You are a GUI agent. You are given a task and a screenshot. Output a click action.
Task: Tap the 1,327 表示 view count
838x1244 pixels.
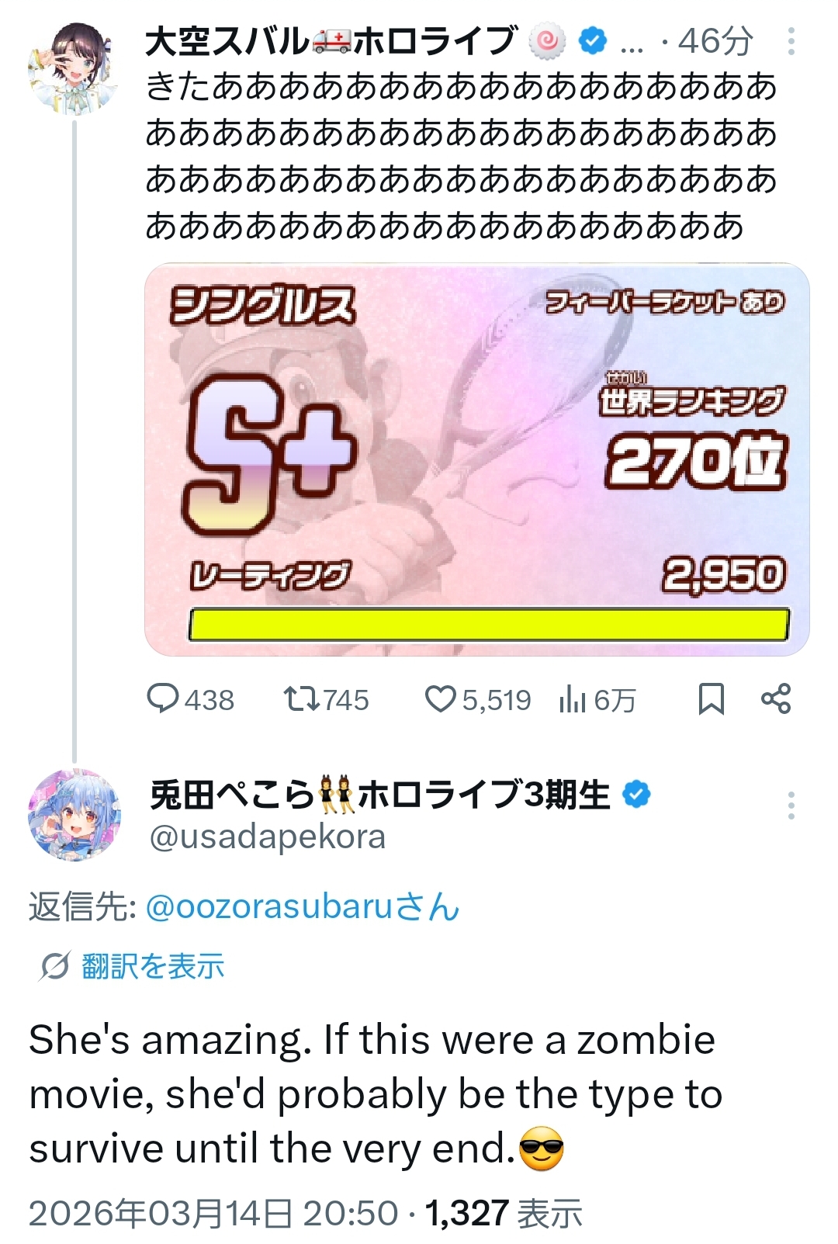tap(504, 1214)
